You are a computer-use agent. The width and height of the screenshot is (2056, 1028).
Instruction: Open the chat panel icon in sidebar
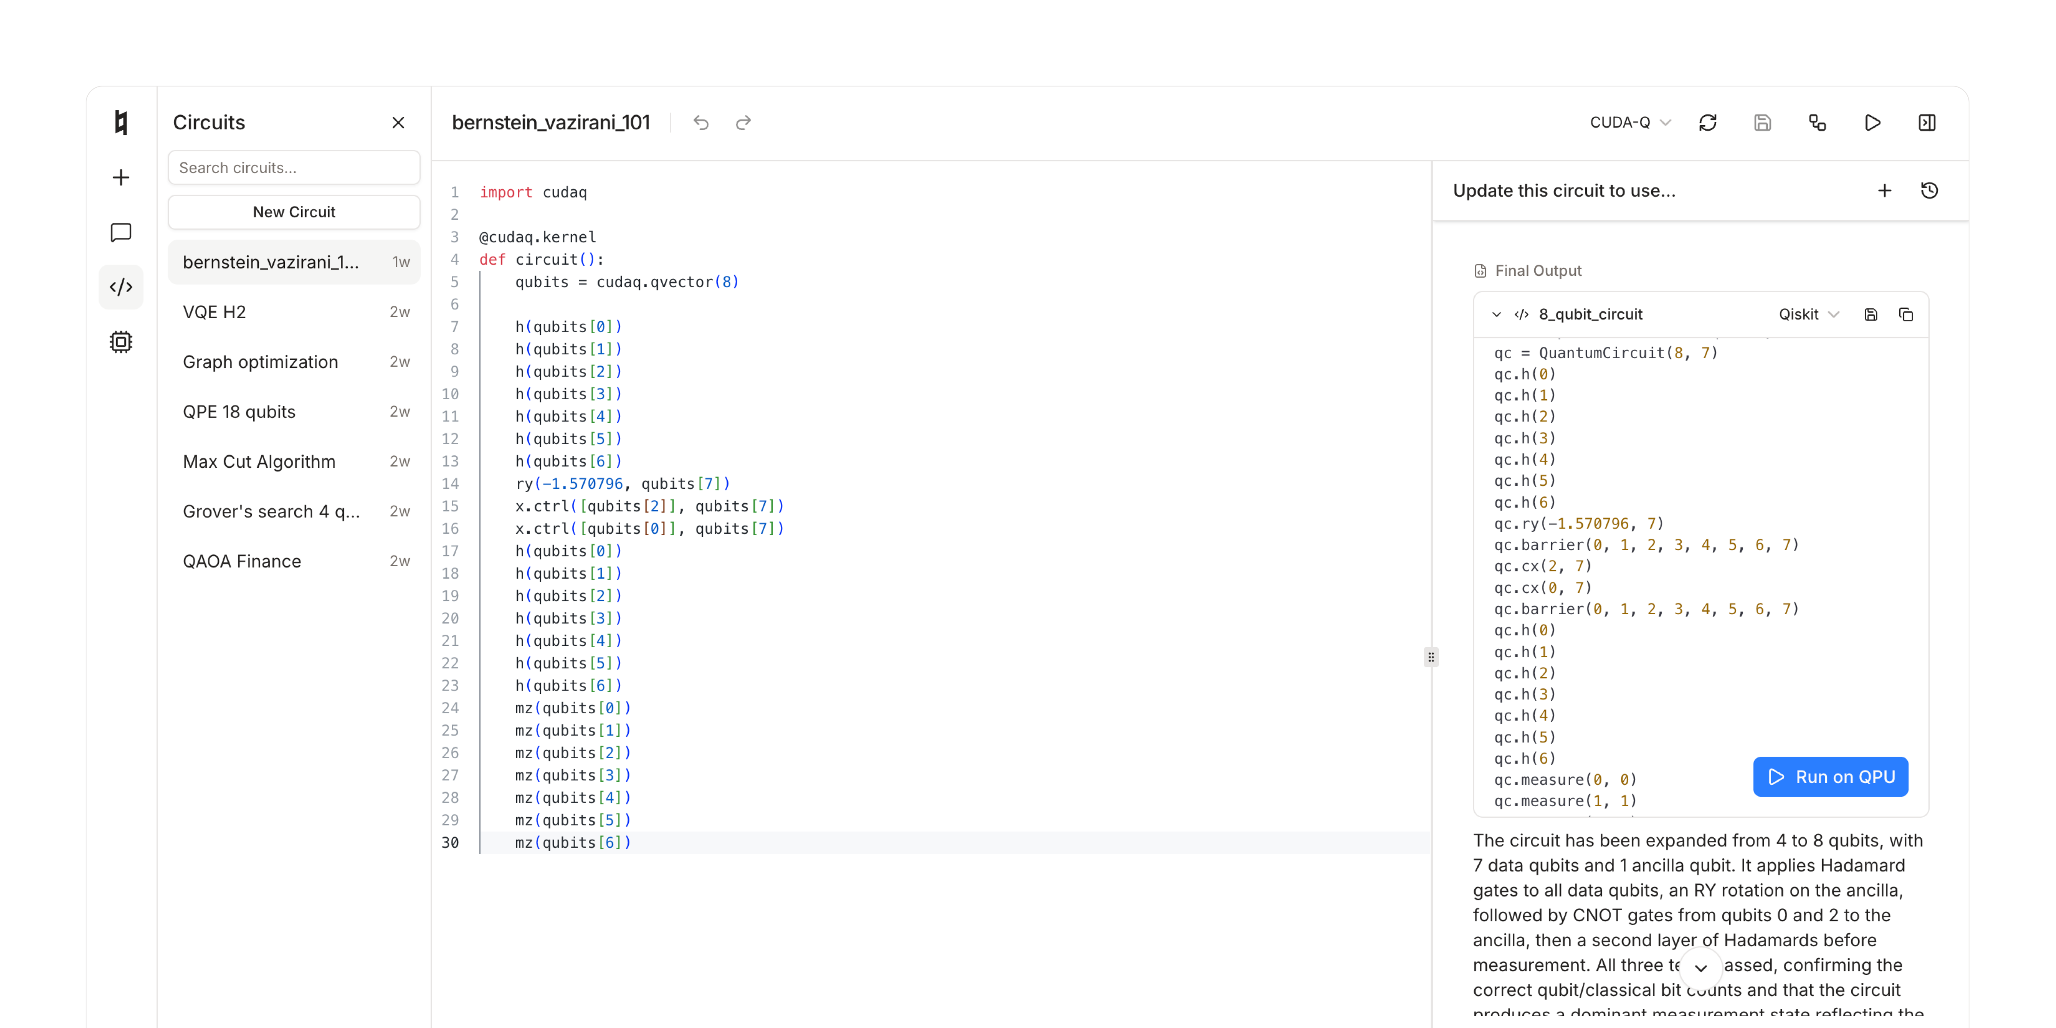pos(120,232)
